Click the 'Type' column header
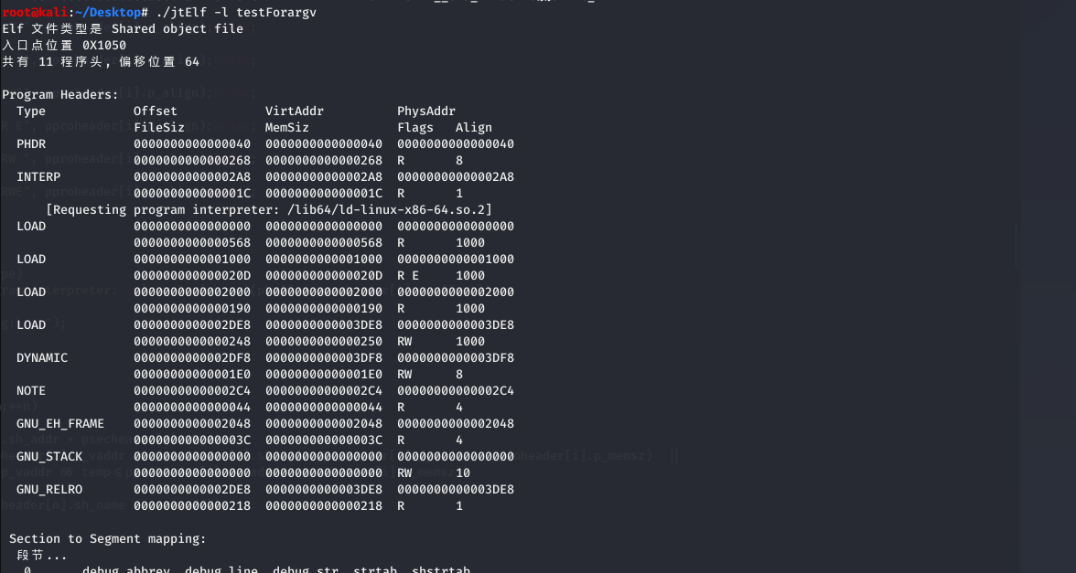The image size is (1076, 573). [x=31, y=111]
